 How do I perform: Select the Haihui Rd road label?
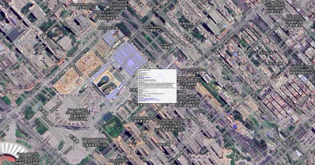(195, 26)
